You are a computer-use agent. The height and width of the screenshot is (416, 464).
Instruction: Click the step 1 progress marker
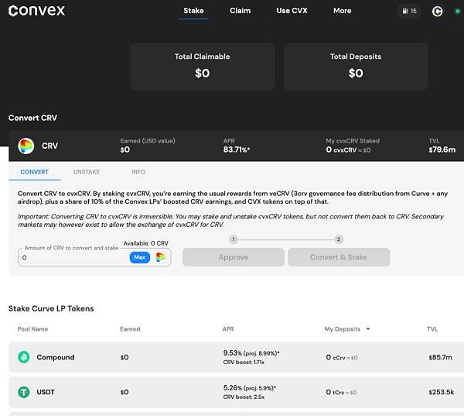point(234,239)
